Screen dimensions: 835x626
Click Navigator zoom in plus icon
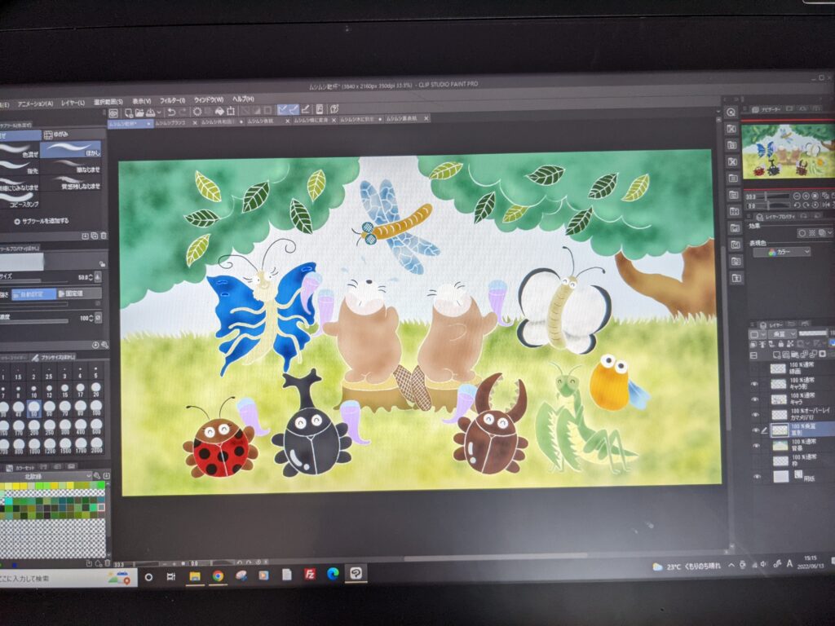pyautogui.click(x=806, y=196)
